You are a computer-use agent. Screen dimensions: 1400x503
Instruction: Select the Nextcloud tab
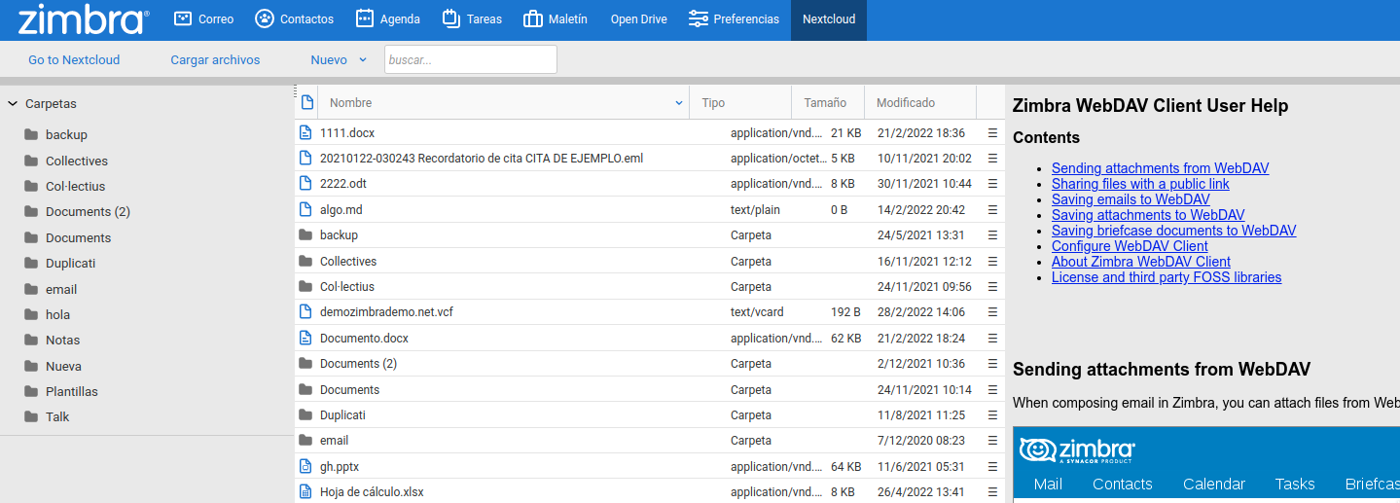[829, 18]
